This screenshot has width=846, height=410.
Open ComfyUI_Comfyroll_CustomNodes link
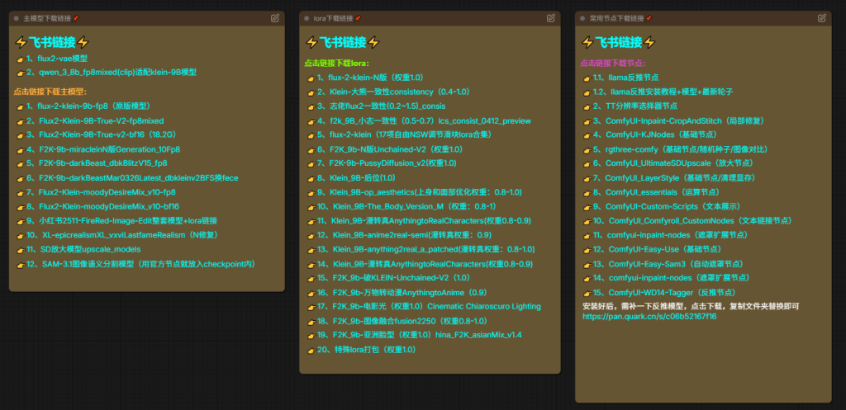click(693, 221)
